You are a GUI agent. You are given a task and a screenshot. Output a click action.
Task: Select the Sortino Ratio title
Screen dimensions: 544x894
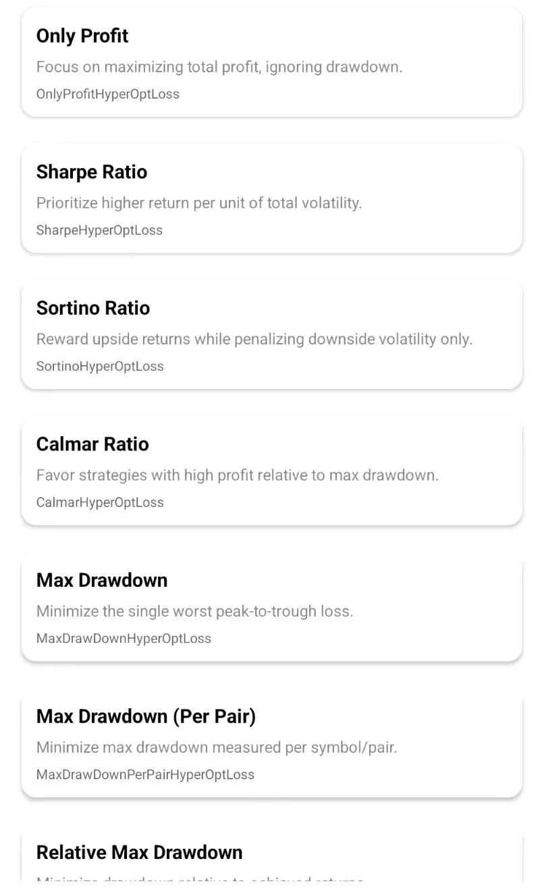pyautogui.click(x=93, y=308)
